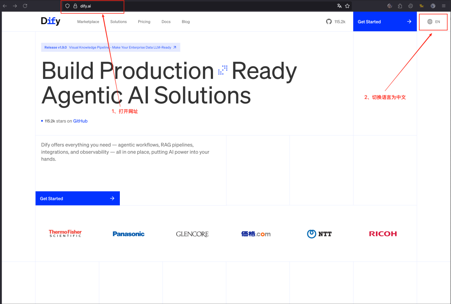The height and width of the screenshot is (304, 451).
Task: Click the arrow in header Get Started button
Action: 409,22
